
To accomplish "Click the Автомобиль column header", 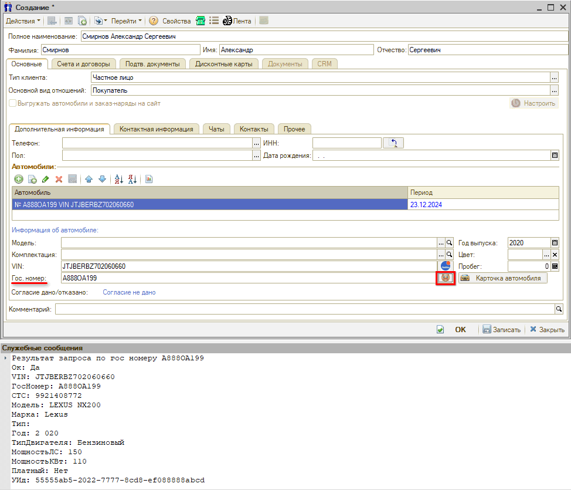I will click(x=210, y=192).
